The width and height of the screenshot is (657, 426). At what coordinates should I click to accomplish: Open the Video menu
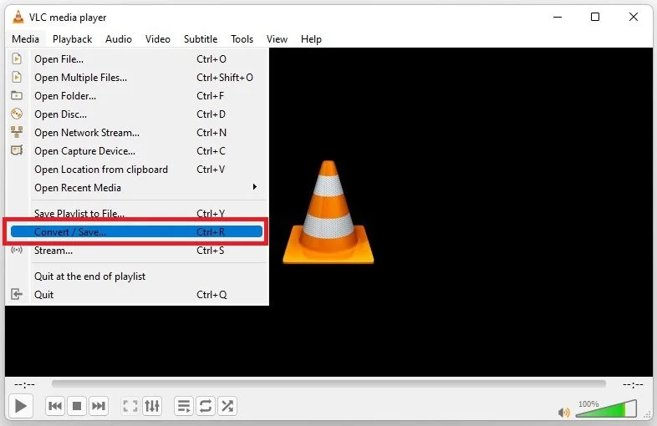pyautogui.click(x=157, y=39)
